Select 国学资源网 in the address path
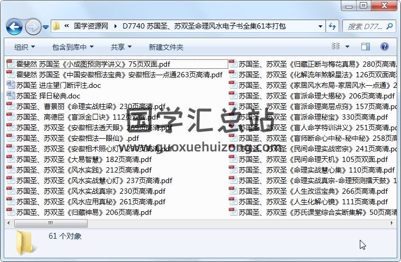 91,26
